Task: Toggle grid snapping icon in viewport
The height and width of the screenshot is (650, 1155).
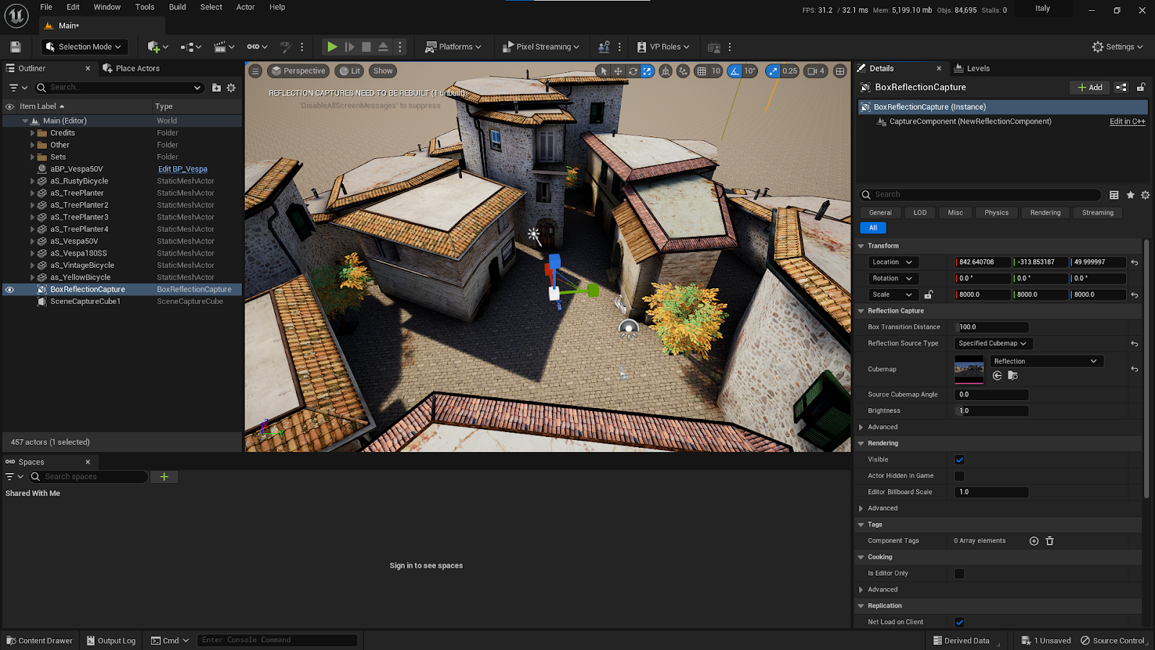Action: pyautogui.click(x=702, y=71)
